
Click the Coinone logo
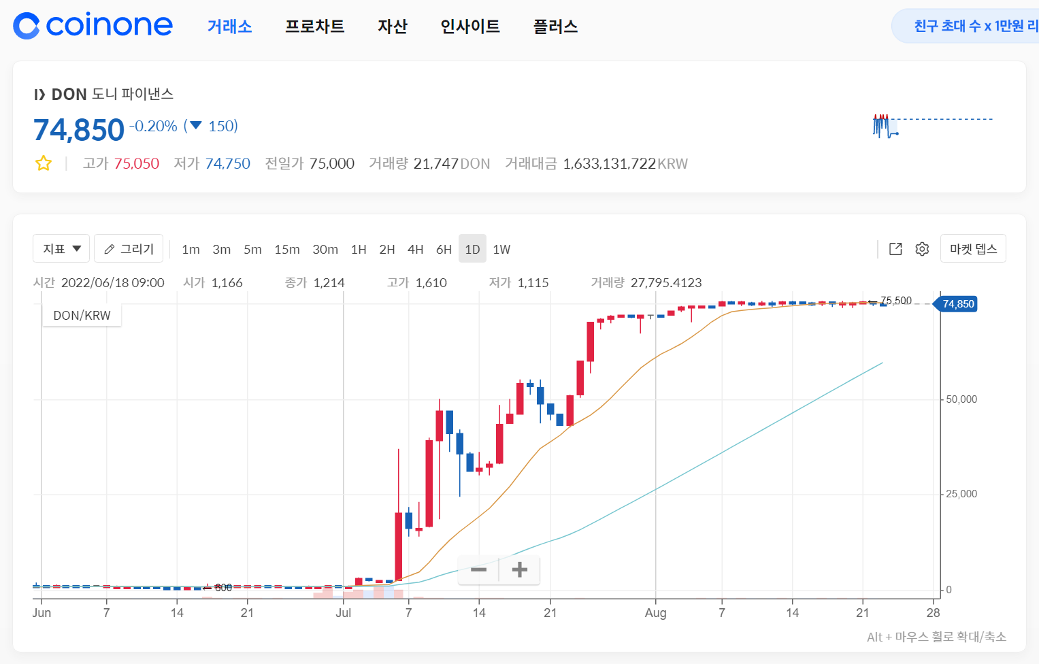93,26
